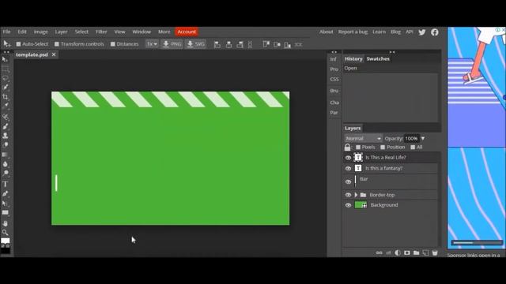The image size is (506, 284).
Task: Open the Learn link
Action: [x=379, y=32]
